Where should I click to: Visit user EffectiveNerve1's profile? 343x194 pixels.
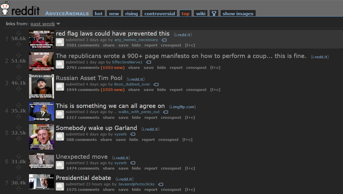127,62
